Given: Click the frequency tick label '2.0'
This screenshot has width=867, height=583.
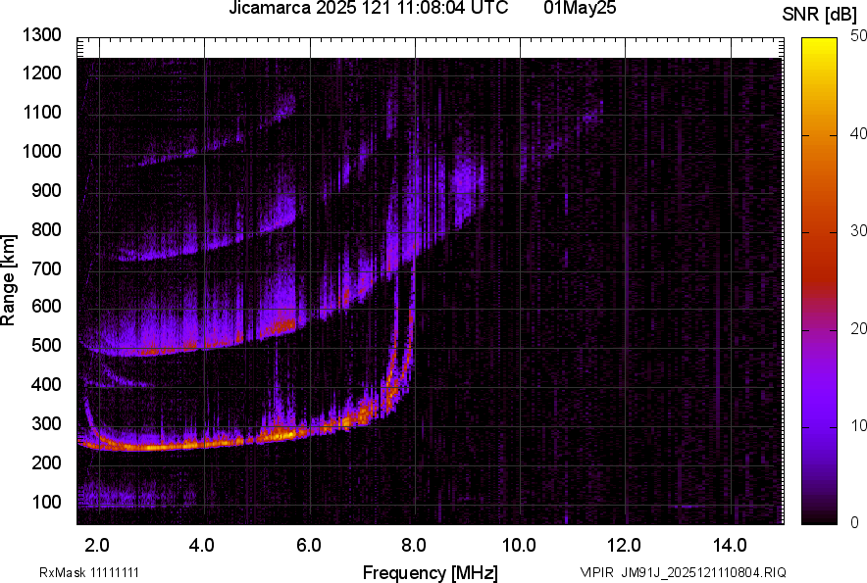Looking at the screenshot, I should coord(97,546).
